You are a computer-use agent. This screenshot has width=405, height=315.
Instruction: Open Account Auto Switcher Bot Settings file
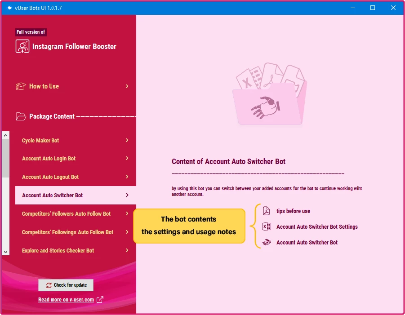(317, 226)
